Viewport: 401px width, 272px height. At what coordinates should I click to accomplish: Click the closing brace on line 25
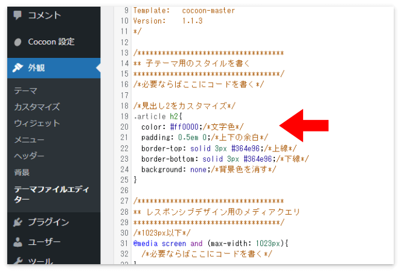click(x=135, y=180)
